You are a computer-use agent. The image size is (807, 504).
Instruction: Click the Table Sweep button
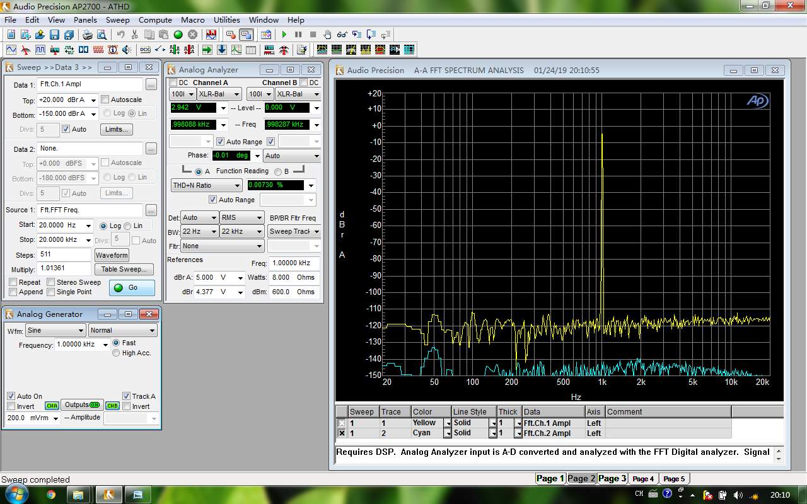(124, 269)
